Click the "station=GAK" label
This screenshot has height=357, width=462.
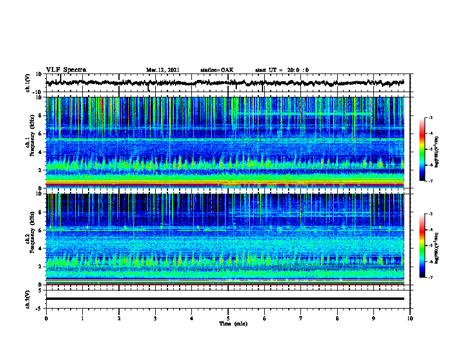coord(217,70)
